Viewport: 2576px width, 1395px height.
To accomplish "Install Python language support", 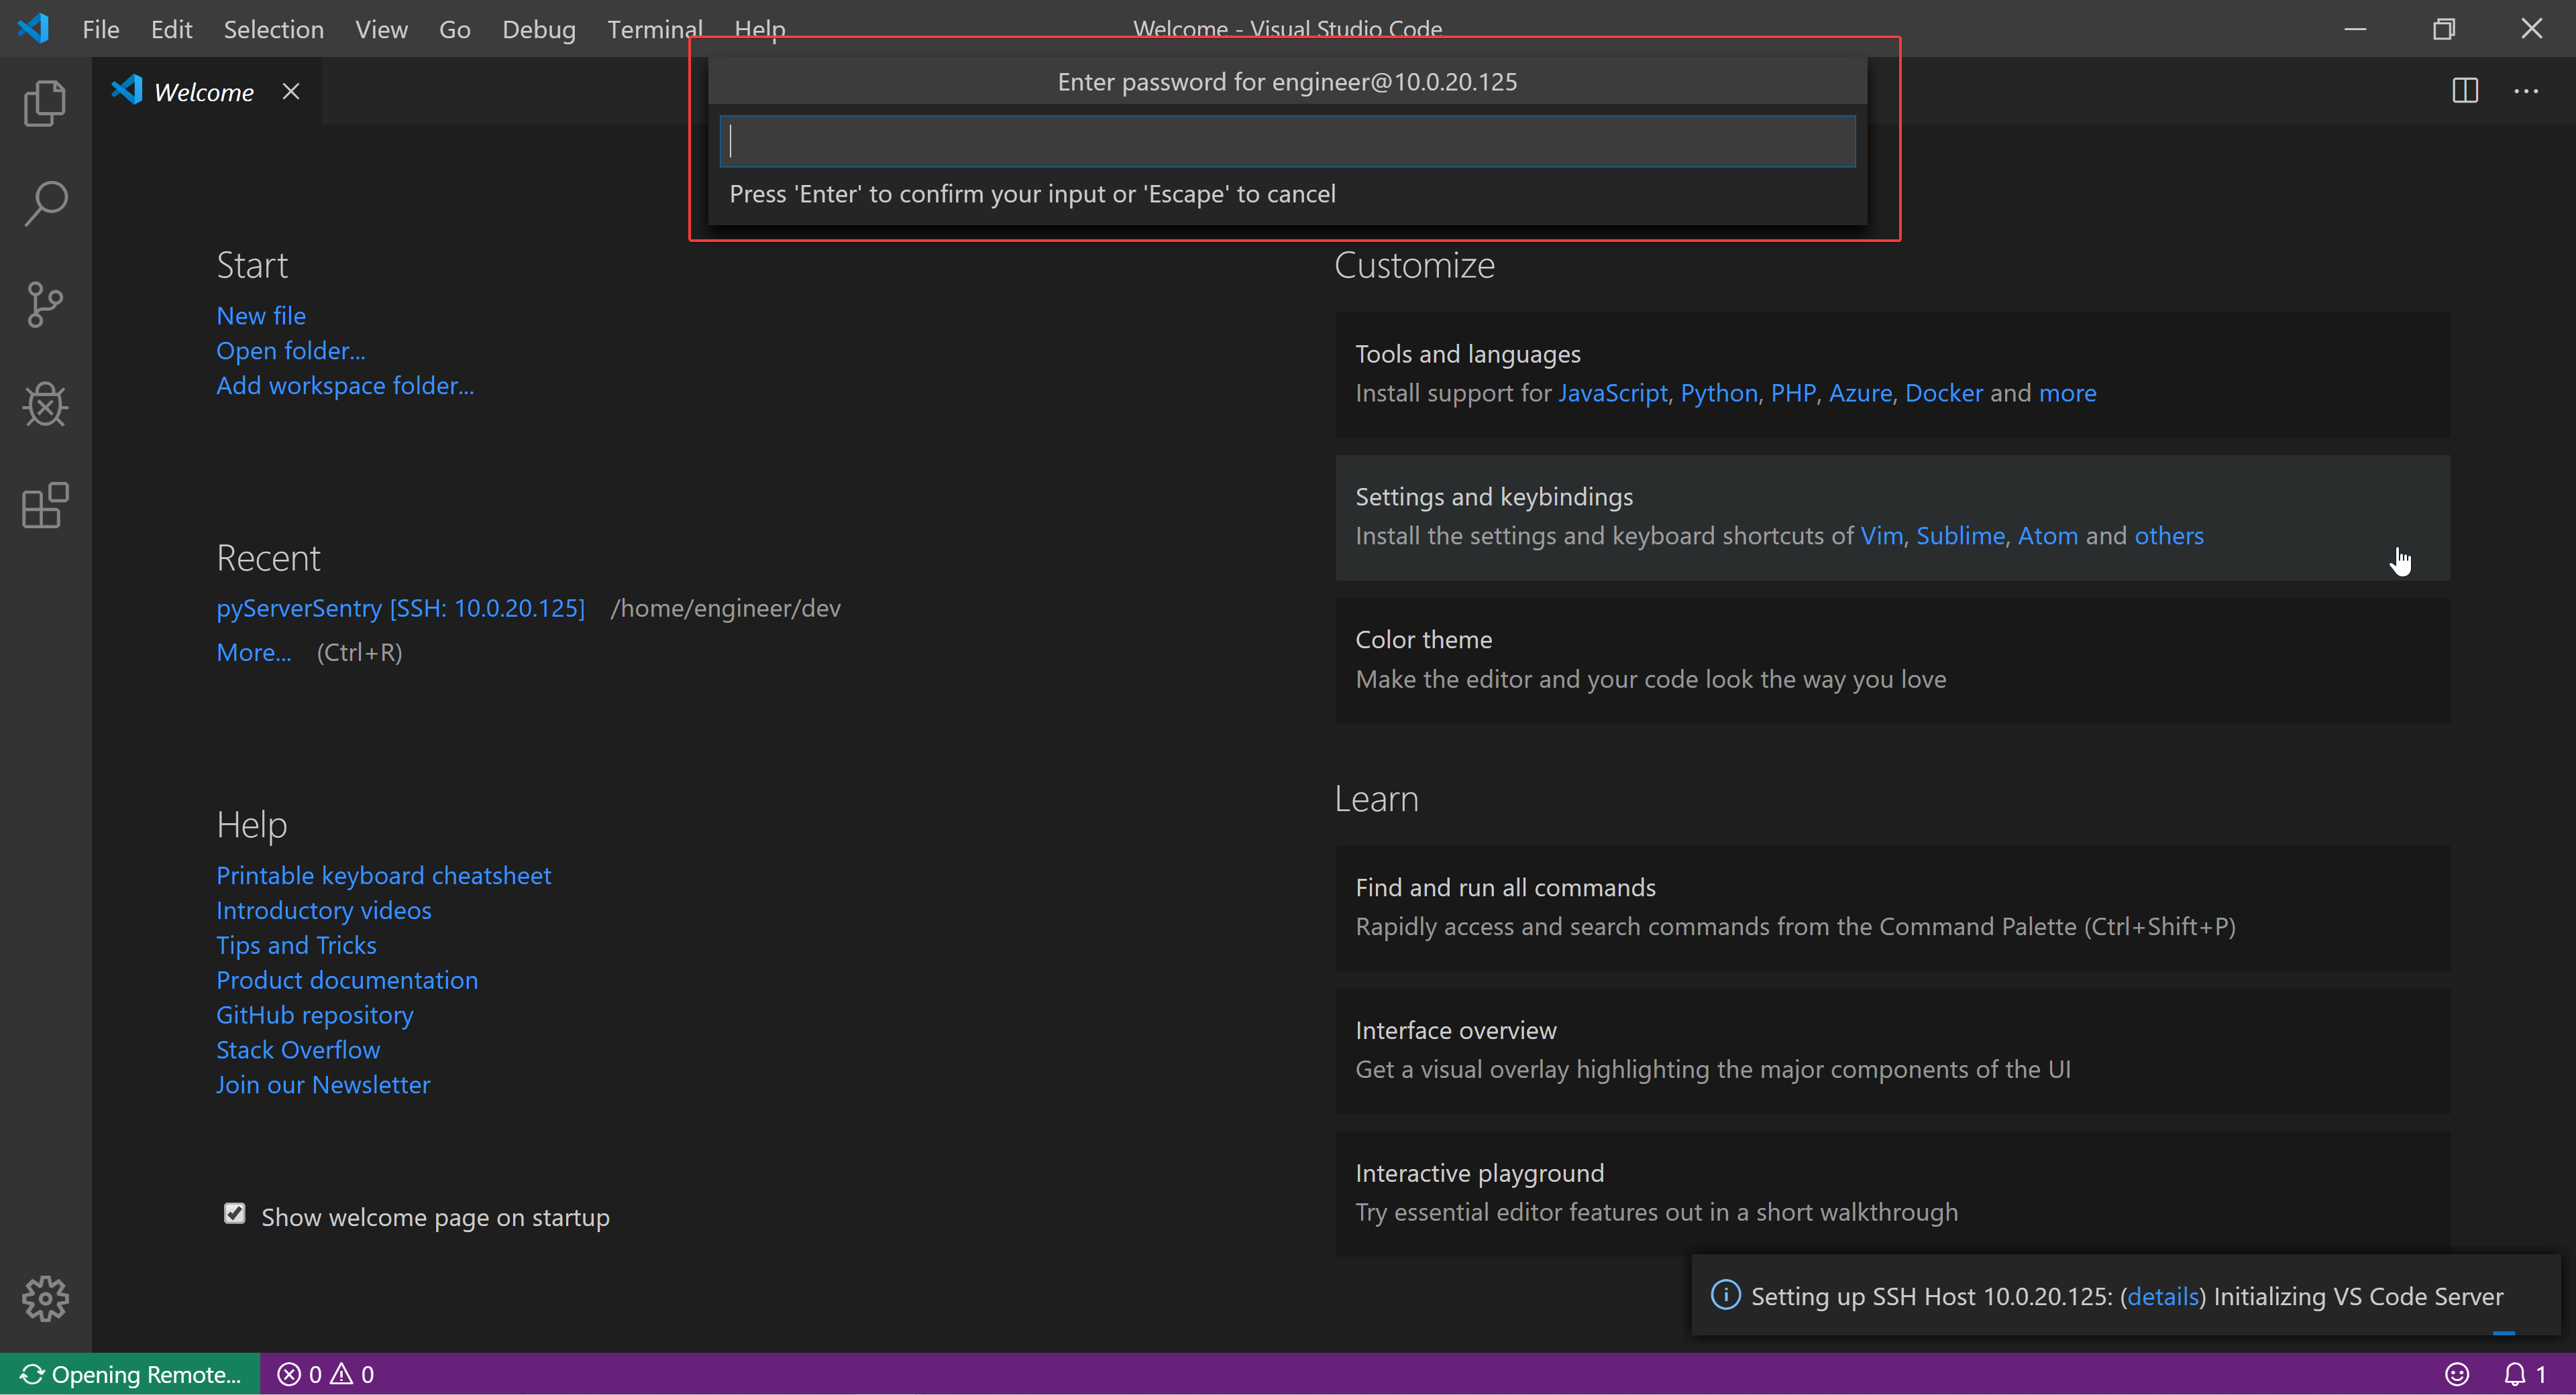I will point(1719,393).
